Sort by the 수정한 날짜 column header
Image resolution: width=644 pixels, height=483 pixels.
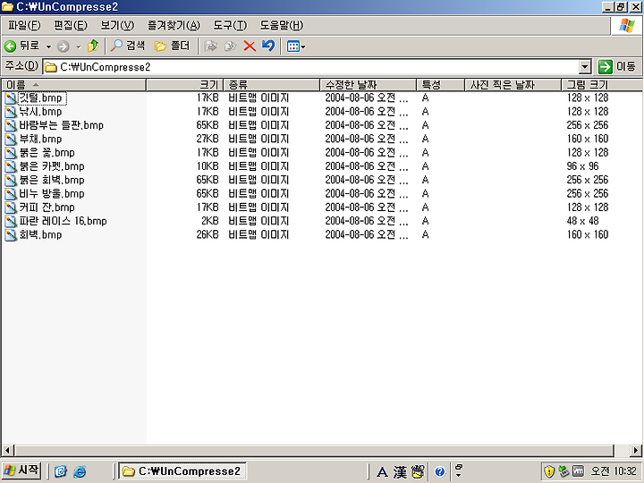[x=368, y=85]
